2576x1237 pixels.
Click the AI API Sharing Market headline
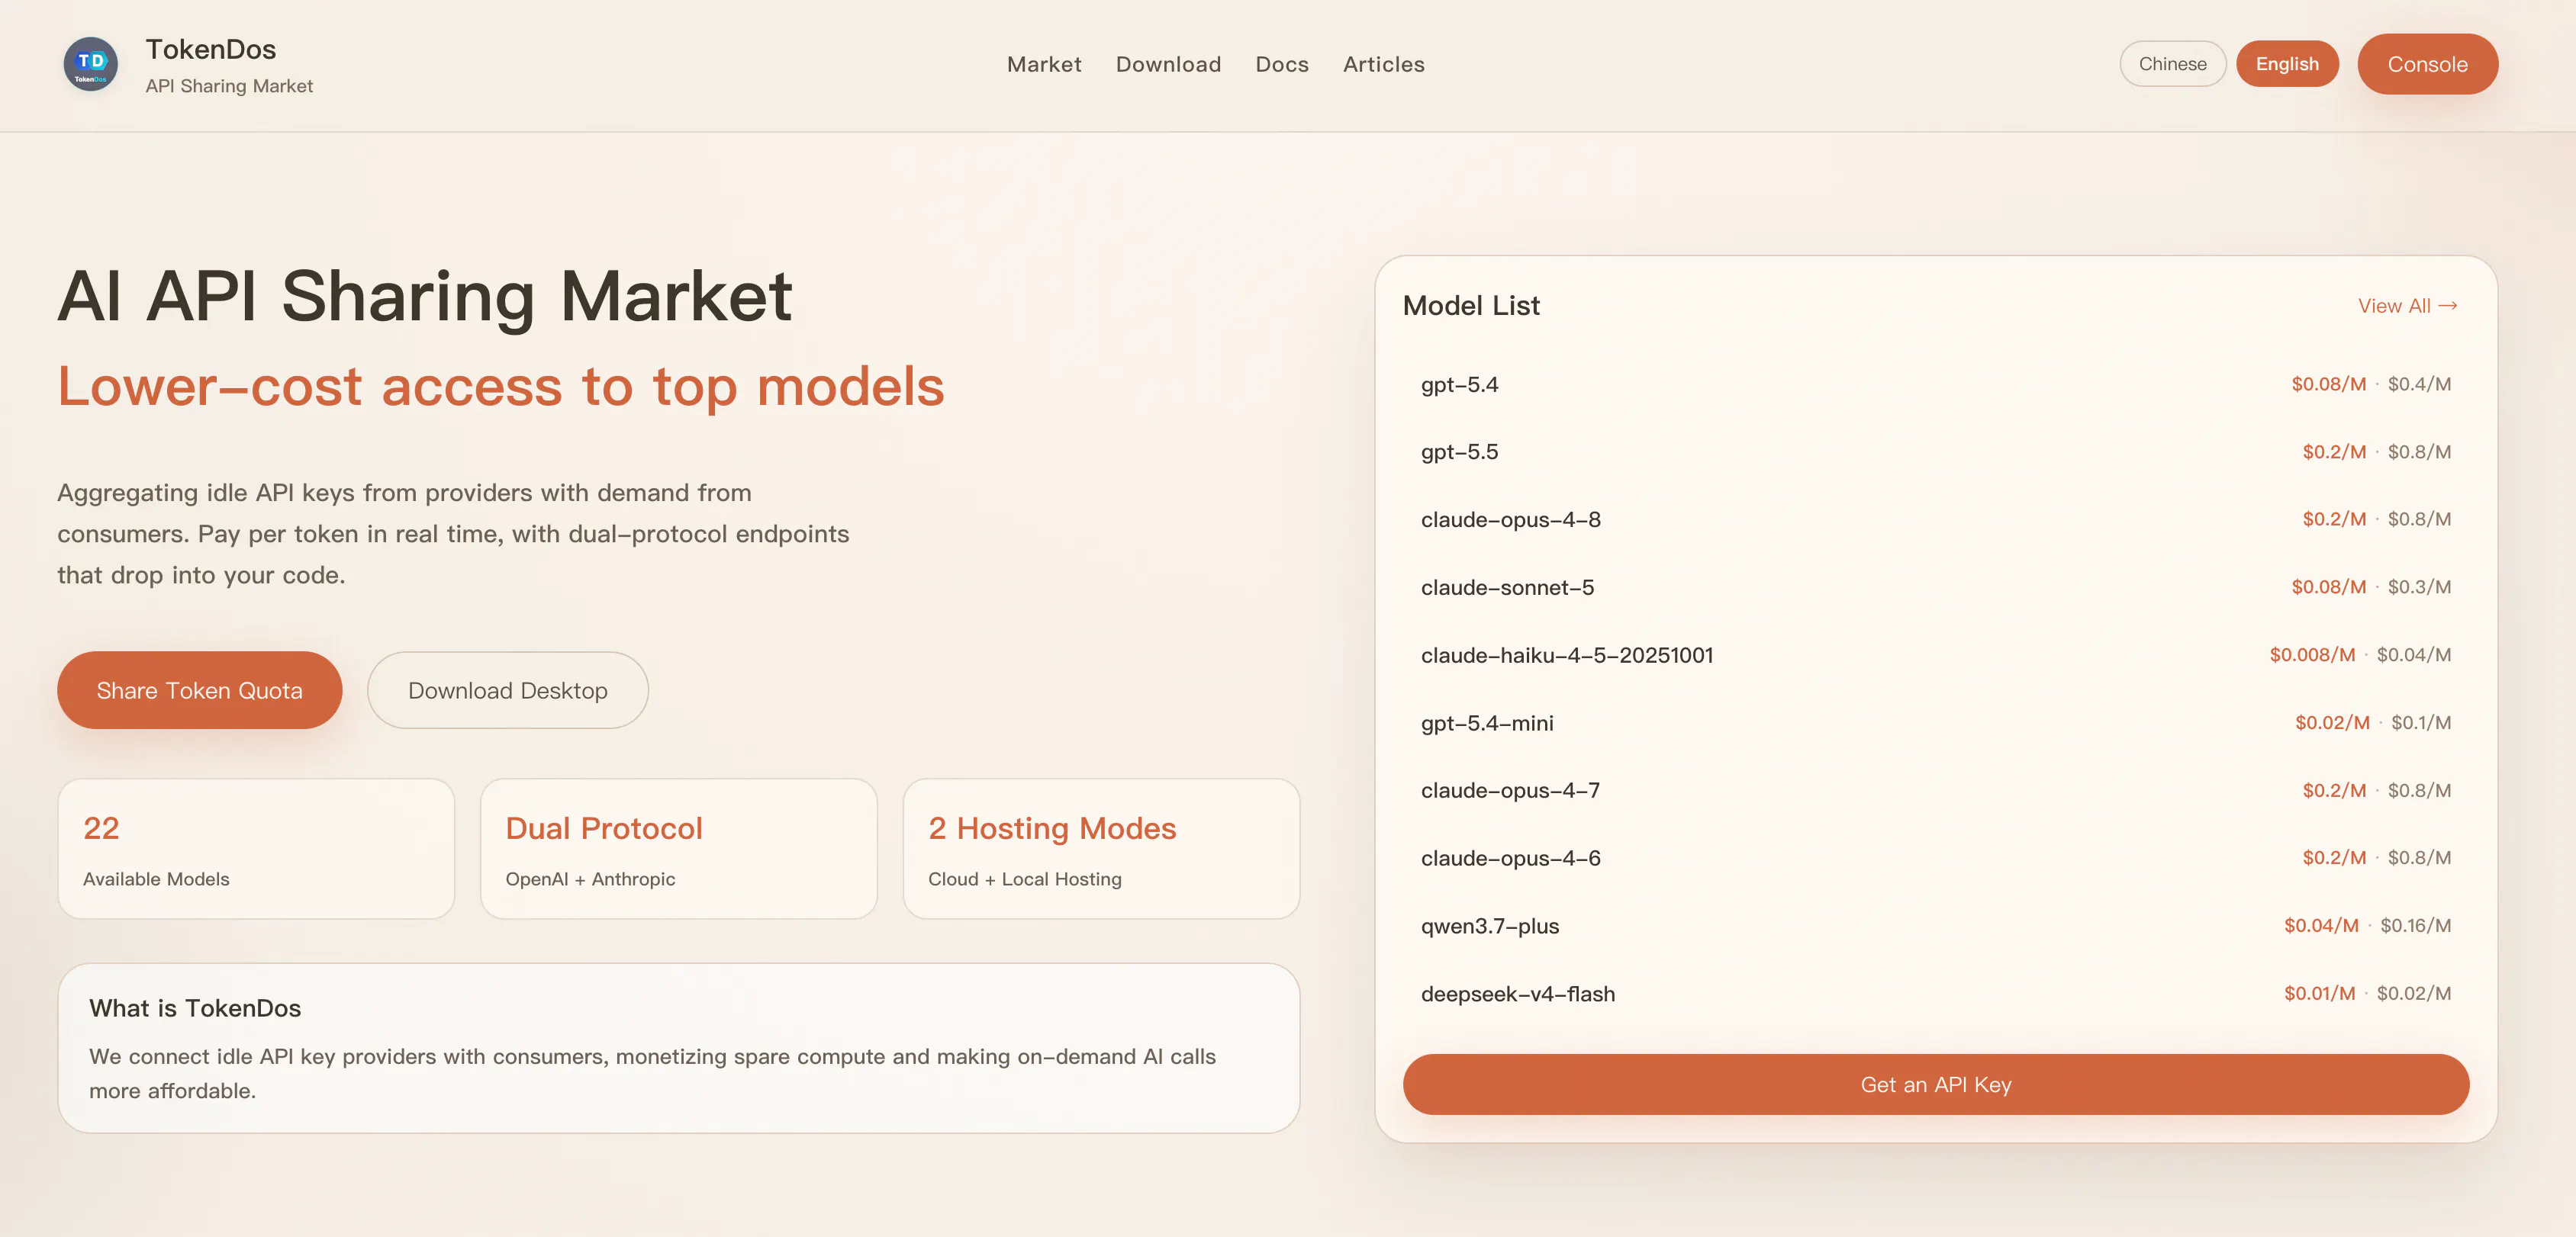click(x=425, y=296)
